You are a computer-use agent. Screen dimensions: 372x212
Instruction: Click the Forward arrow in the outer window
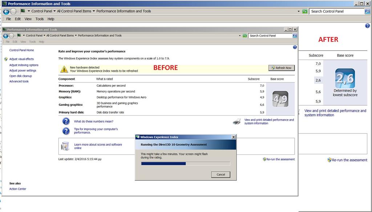tap(13, 11)
